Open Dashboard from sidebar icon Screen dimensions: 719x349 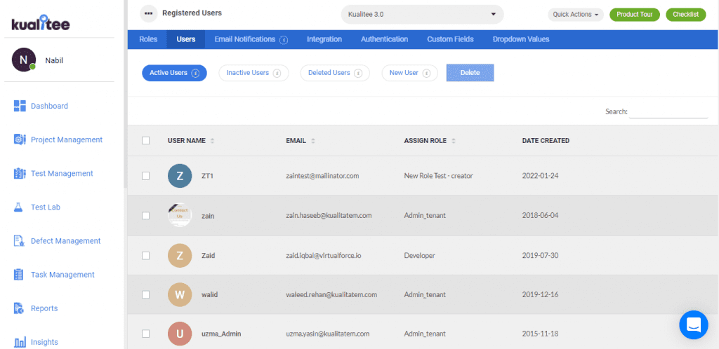[20, 106]
